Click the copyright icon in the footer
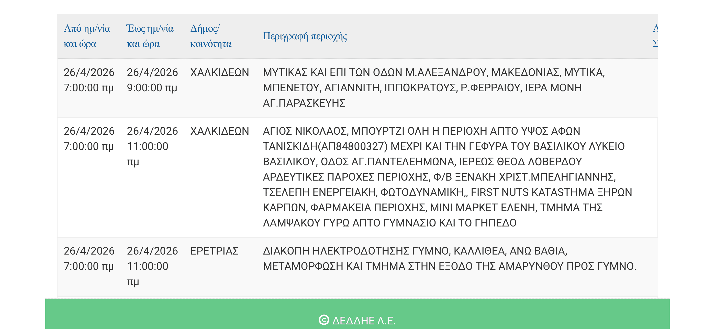715x329 pixels. (324, 320)
